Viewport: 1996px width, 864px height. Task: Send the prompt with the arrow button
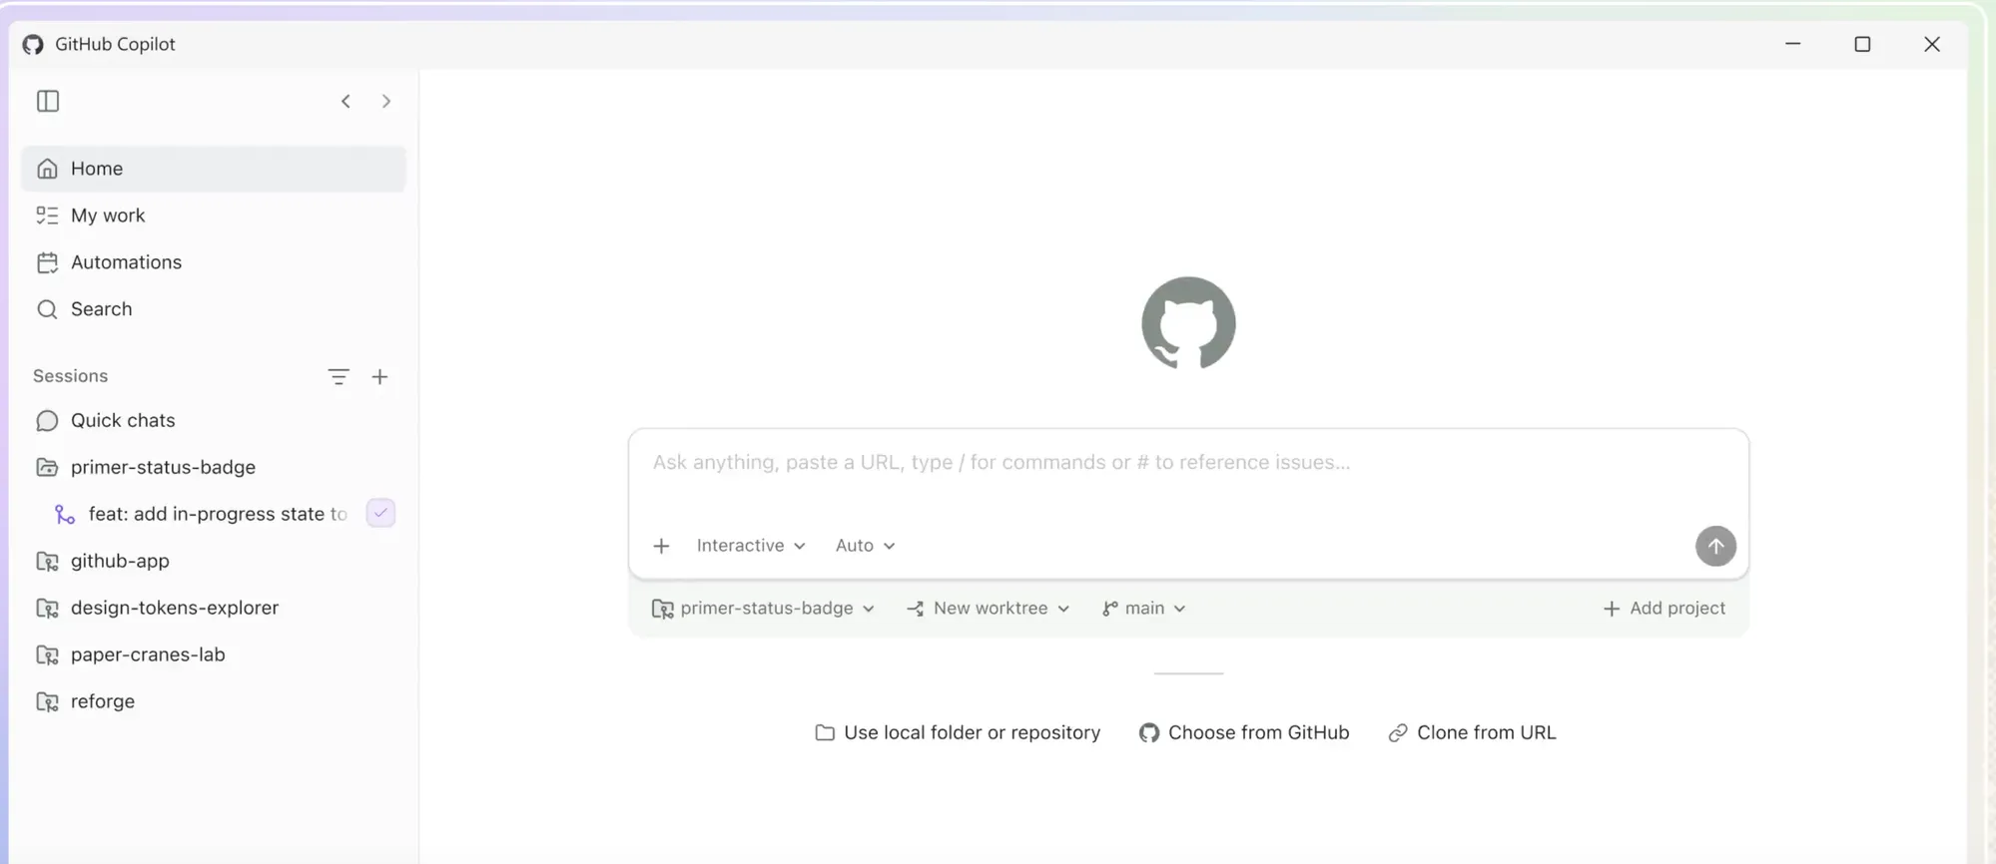coord(1715,546)
